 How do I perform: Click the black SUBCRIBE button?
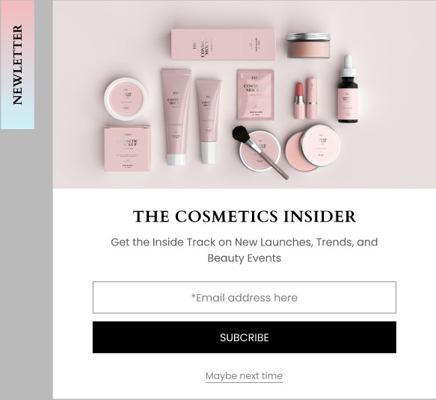pyautogui.click(x=244, y=337)
